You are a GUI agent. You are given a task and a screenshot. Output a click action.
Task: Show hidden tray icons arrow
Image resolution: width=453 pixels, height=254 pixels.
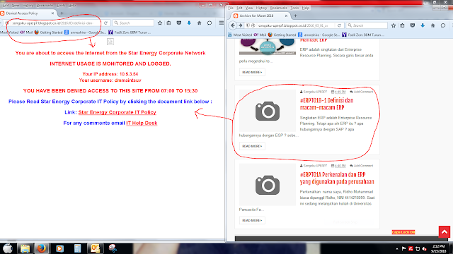397,248
